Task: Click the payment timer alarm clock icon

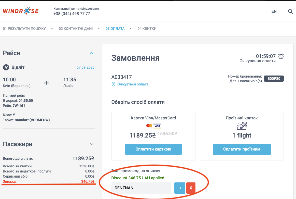Action: (281, 56)
